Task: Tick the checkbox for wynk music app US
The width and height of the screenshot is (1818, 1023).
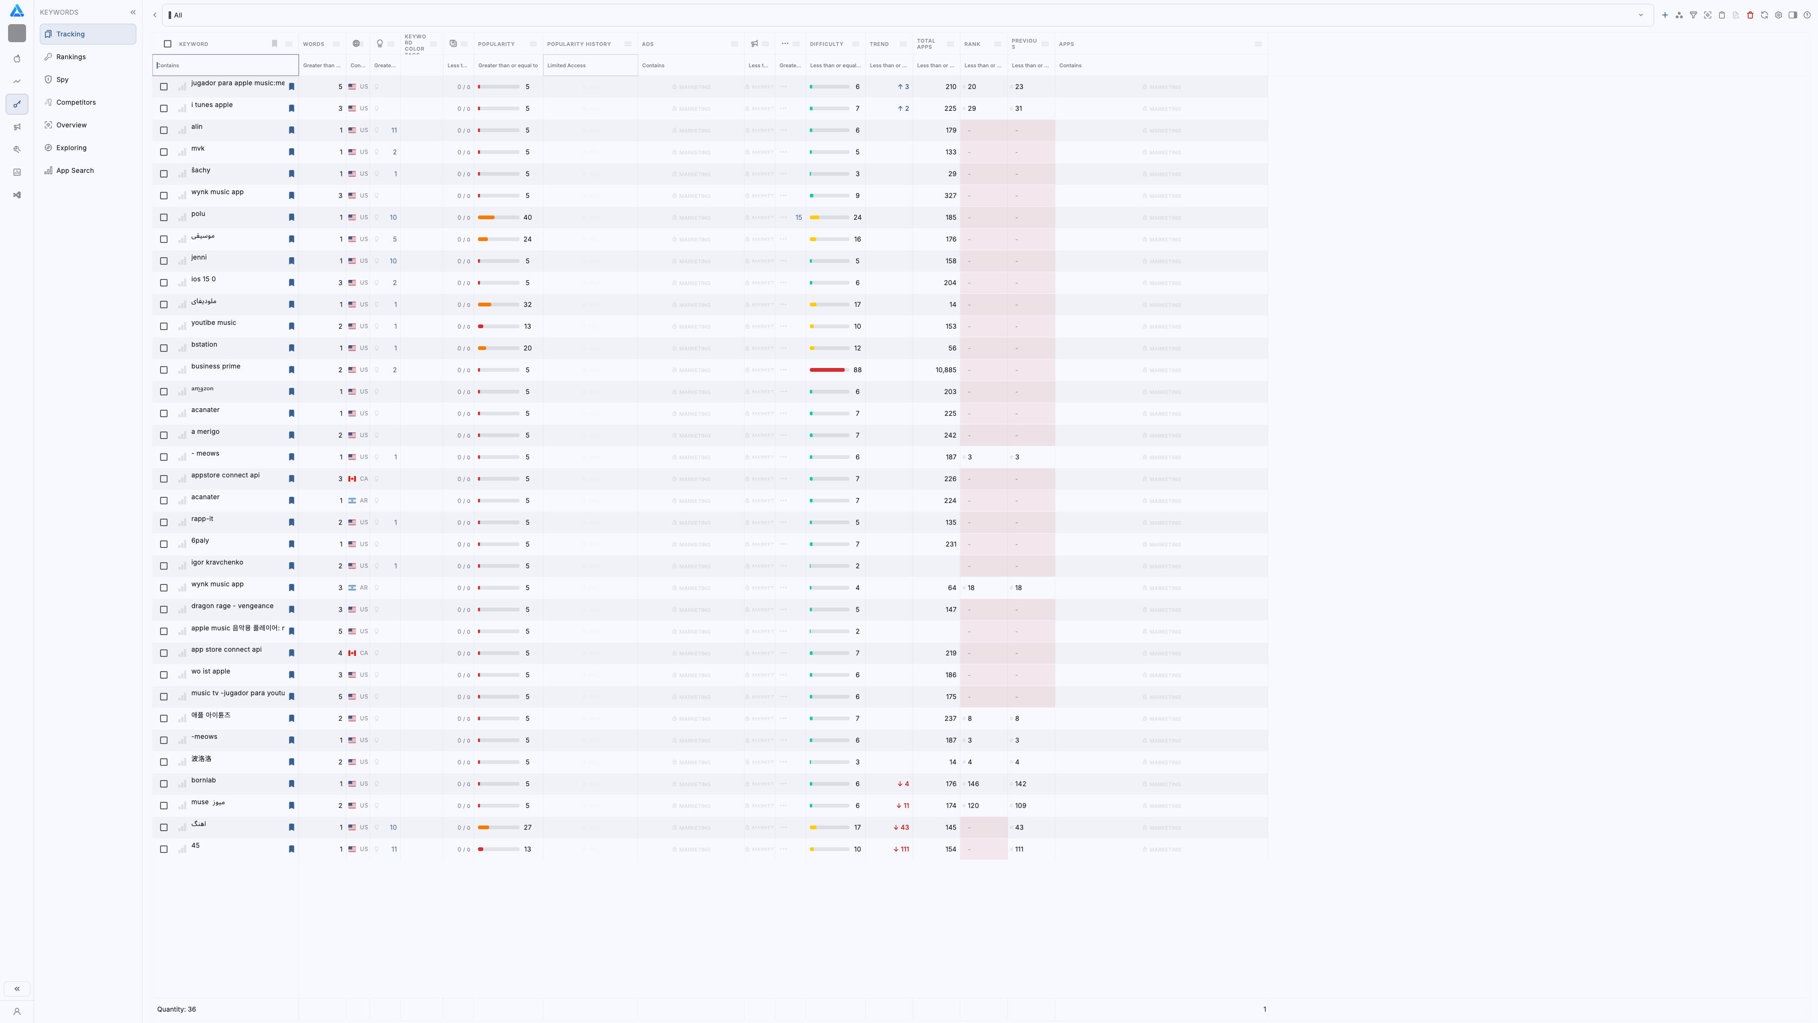Action: pyautogui.click(x=164, y=196)
